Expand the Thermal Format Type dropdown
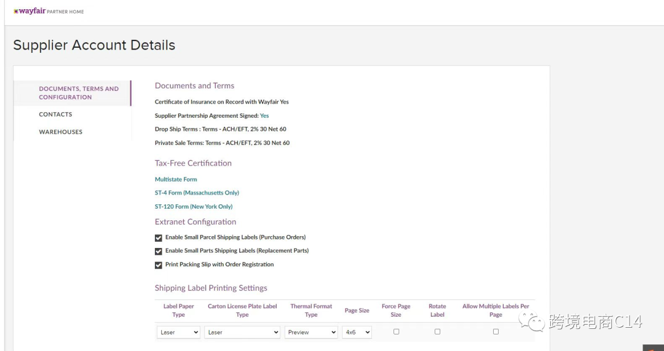664x351 pixels. click(311, 332)
